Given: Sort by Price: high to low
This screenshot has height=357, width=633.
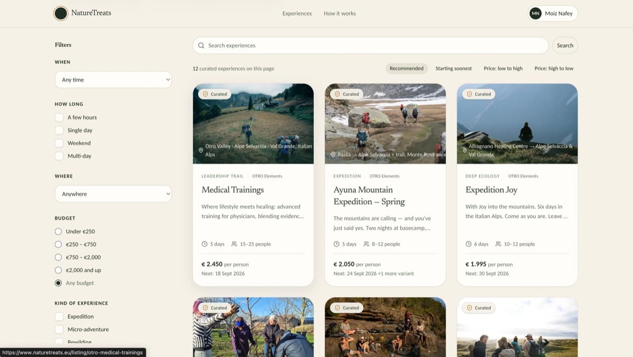Looking at the screenshot, I should tap(554, 68).
